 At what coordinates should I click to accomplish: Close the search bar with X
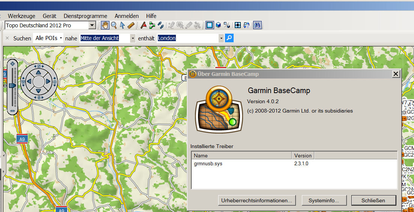pos(7,38)
